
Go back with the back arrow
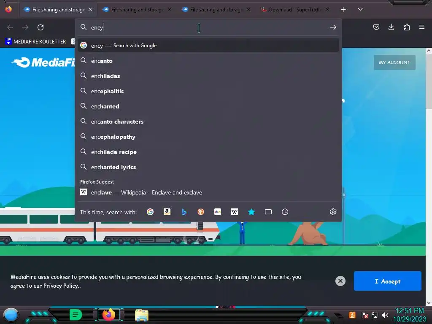(x=10, y=27)
